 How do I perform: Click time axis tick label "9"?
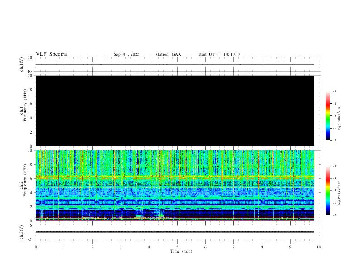tap(290, 247)
